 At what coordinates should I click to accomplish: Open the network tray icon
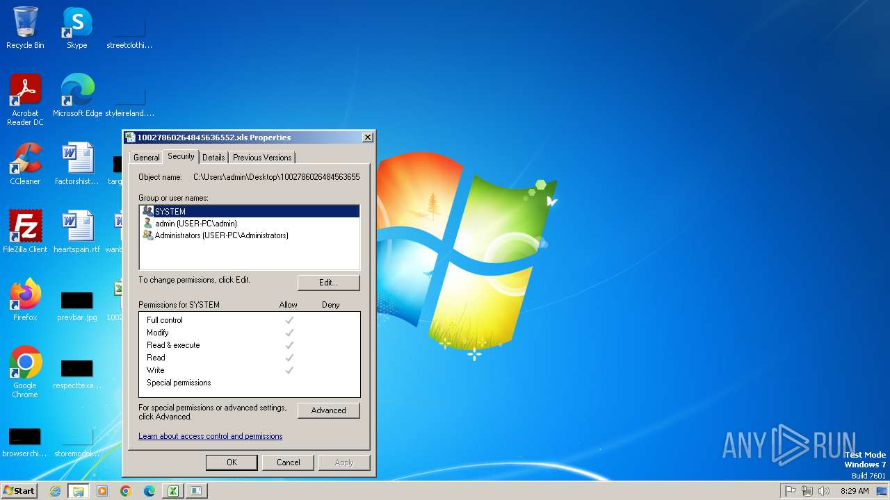[807, 491]
